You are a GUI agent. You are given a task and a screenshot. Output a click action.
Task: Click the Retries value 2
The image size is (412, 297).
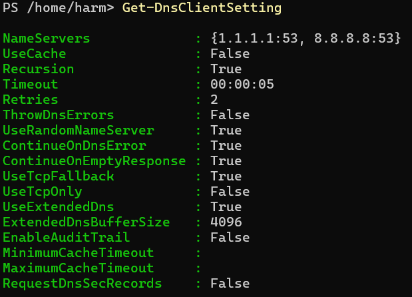(x=214, y=100)
